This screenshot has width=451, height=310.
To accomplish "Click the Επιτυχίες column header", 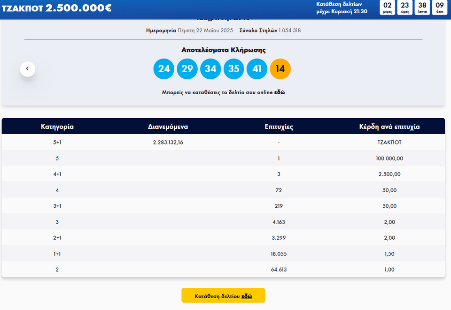I will coord(279,127).
